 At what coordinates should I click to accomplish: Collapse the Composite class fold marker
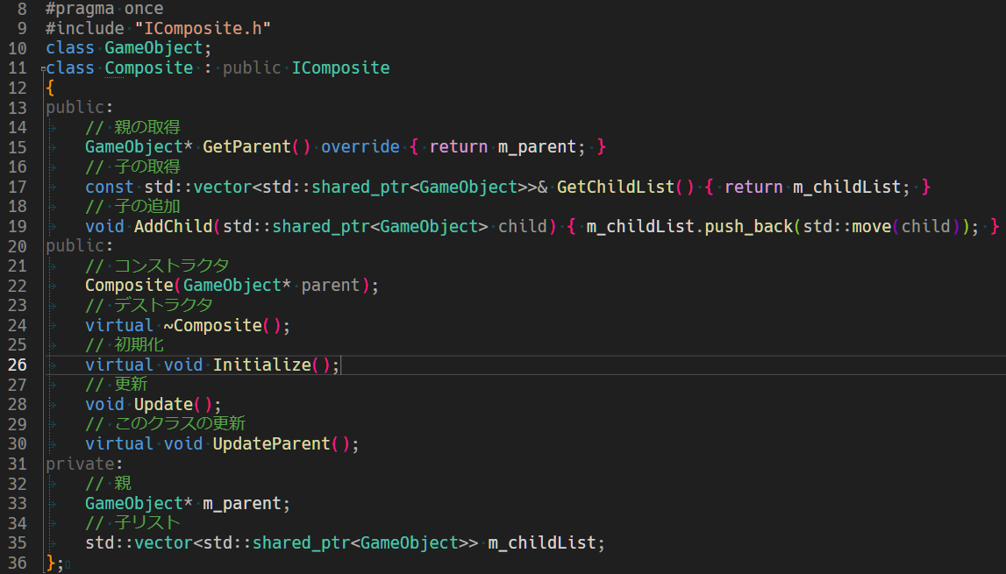pos(43,69)
